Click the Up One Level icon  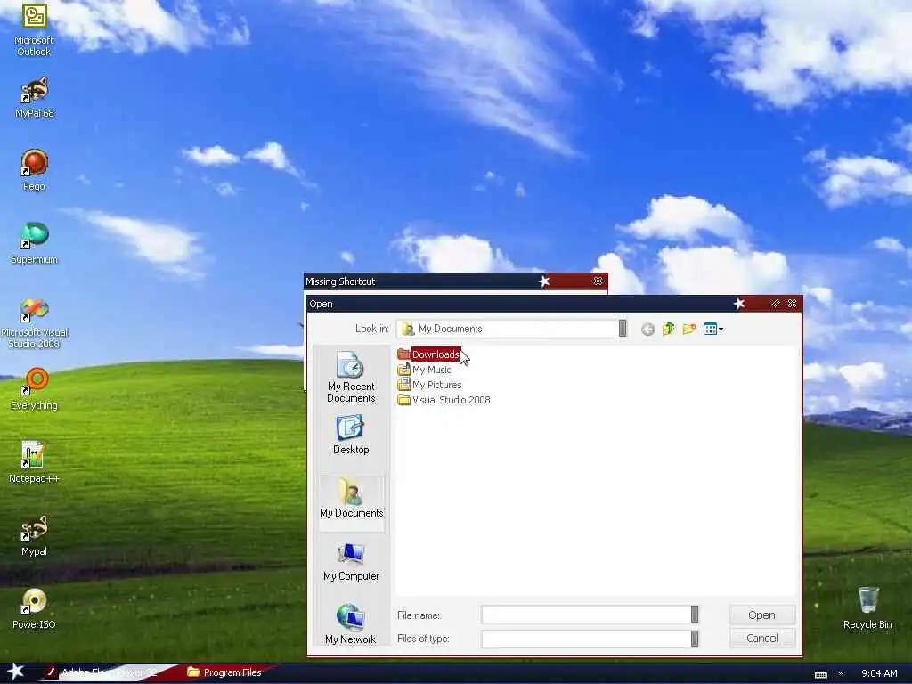click(x=668, y=330)
